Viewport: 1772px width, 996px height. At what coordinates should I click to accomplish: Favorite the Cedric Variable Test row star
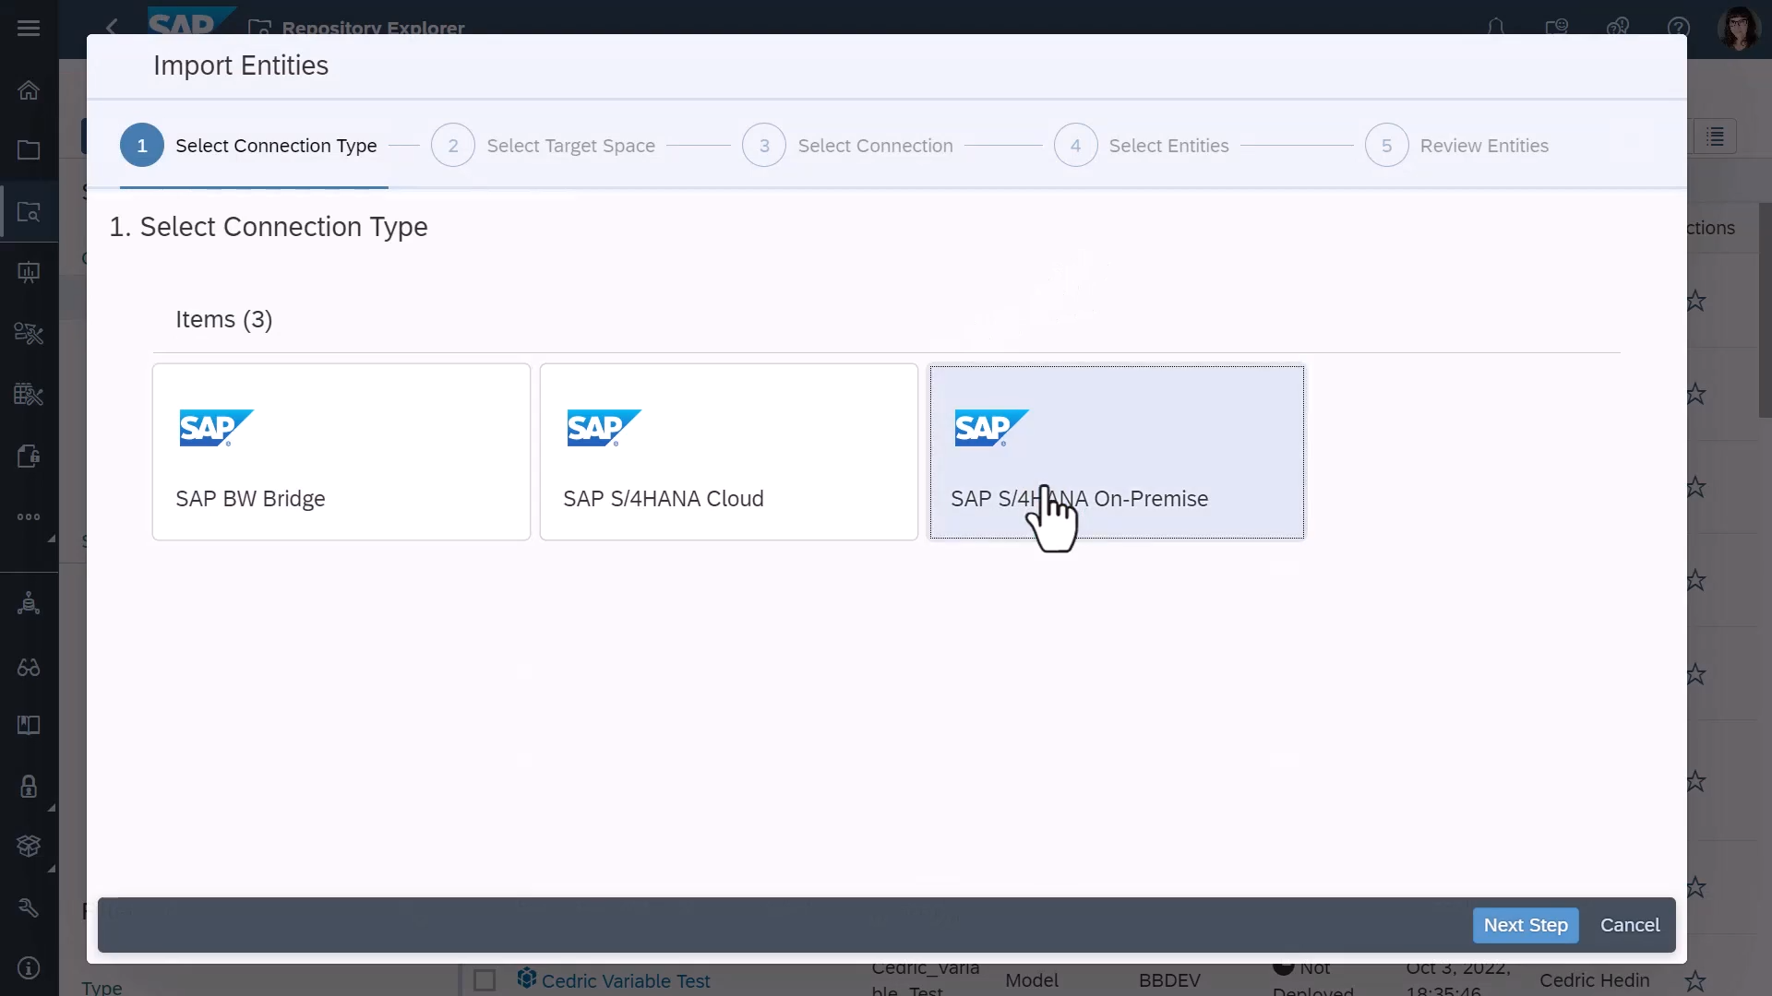1695,980
